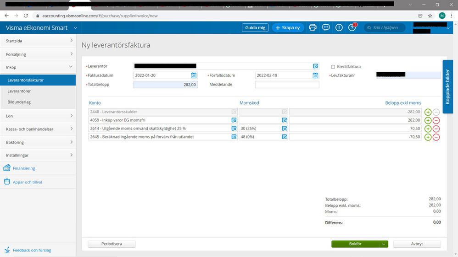458x257 pixels.
Task: Click the Meddelande input field
Action: 287,85
